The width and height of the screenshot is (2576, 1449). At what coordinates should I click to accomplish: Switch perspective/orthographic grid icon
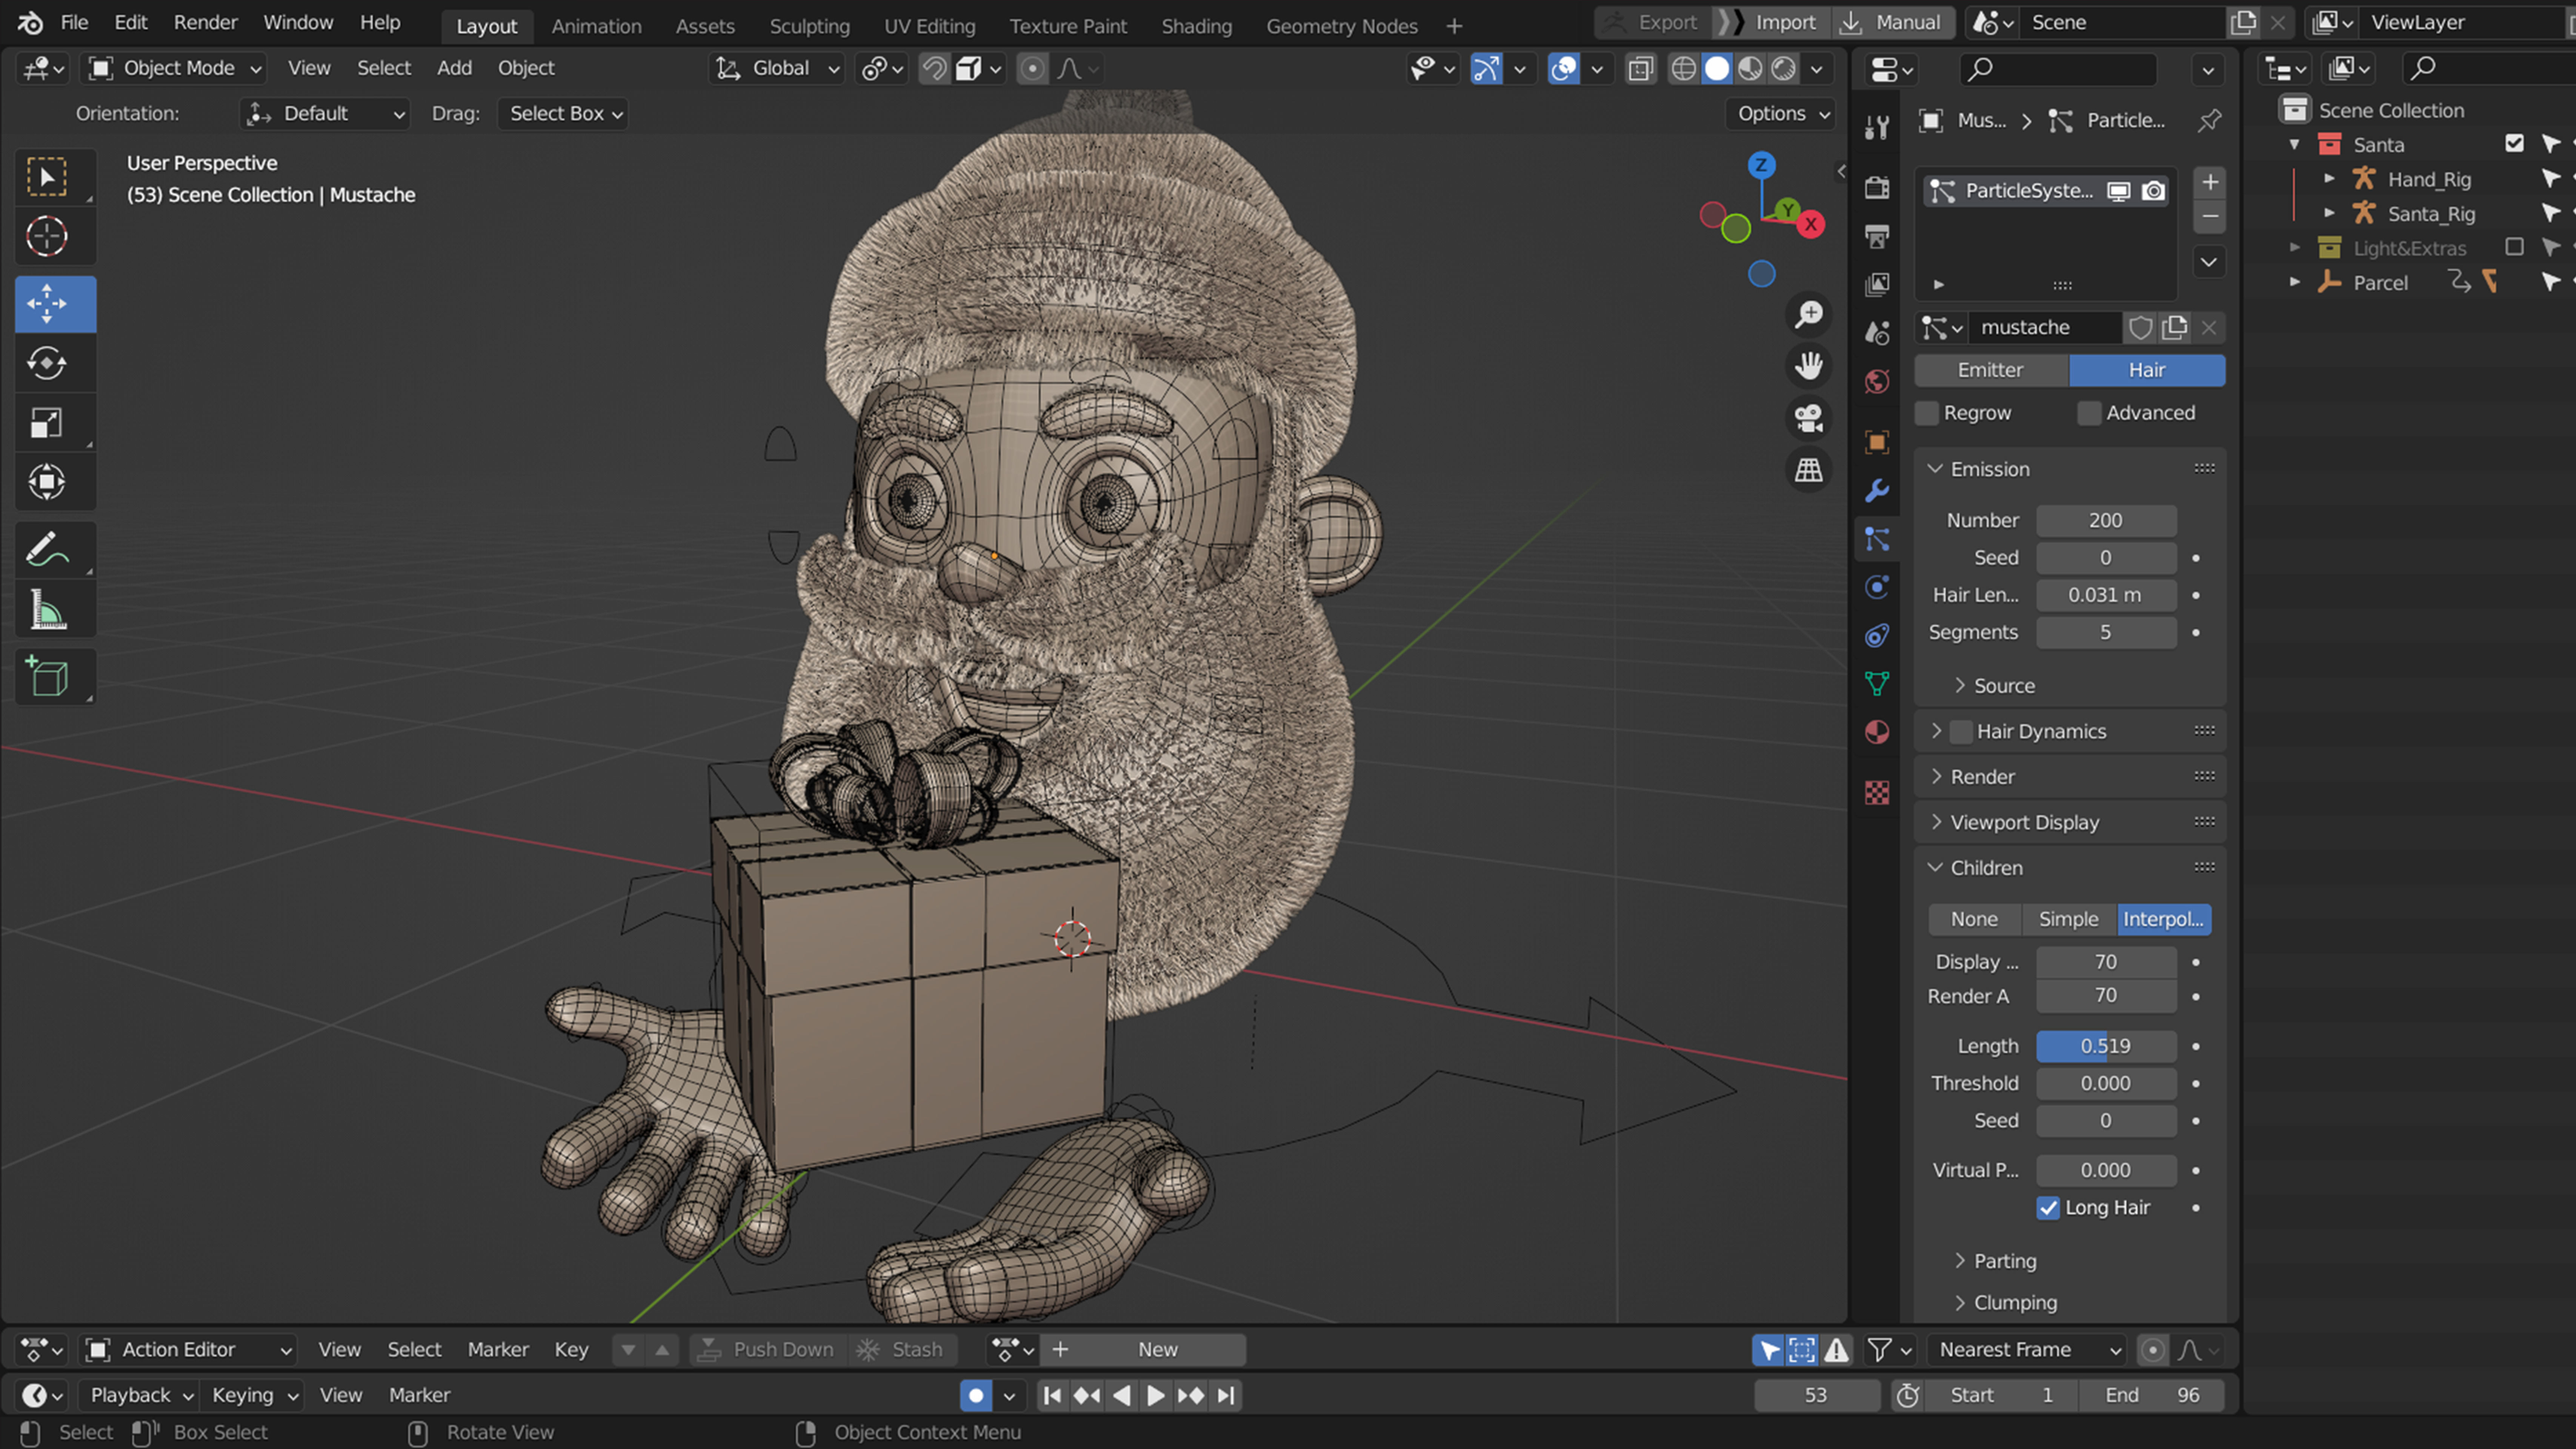point(1808,470)
